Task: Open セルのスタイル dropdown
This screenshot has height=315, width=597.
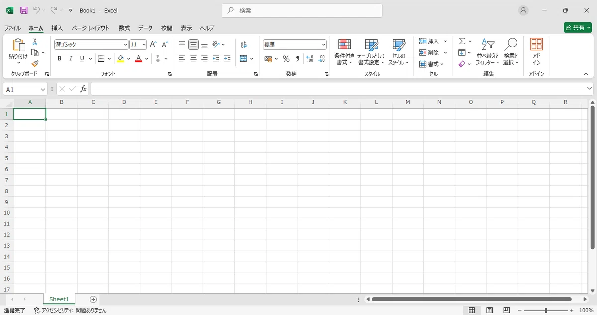Action: point(398,52)
